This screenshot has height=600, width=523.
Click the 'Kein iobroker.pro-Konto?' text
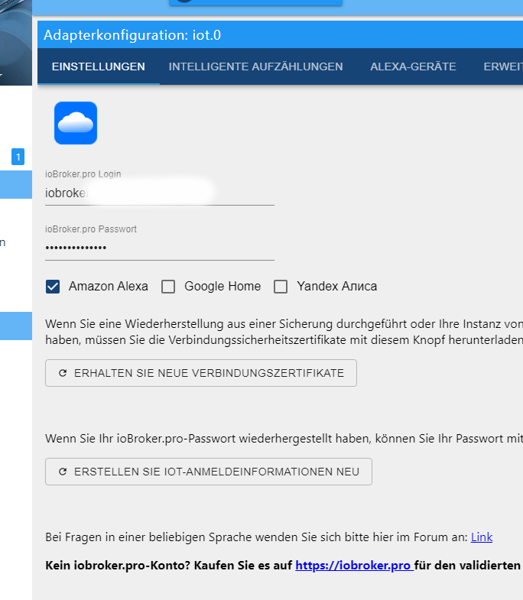click(x=118, y=565)
